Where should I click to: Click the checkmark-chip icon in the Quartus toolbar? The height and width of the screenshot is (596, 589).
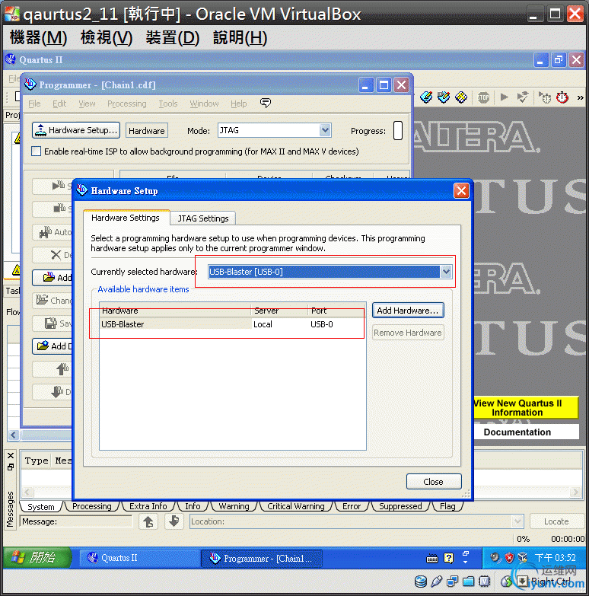tap(444, 97)
